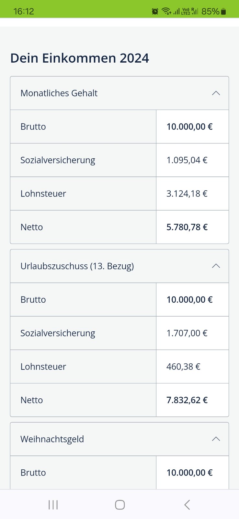This screenshot has height=519, width=239.
Task: Collapse the Monatliches Gehalt section chevron
Action: click(x=216, y=93)
